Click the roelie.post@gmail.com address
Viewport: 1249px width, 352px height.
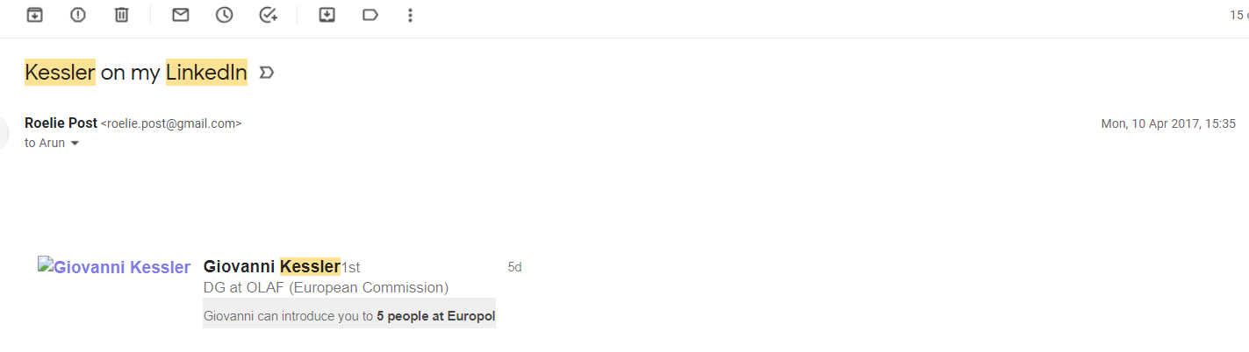click(171, 124)
